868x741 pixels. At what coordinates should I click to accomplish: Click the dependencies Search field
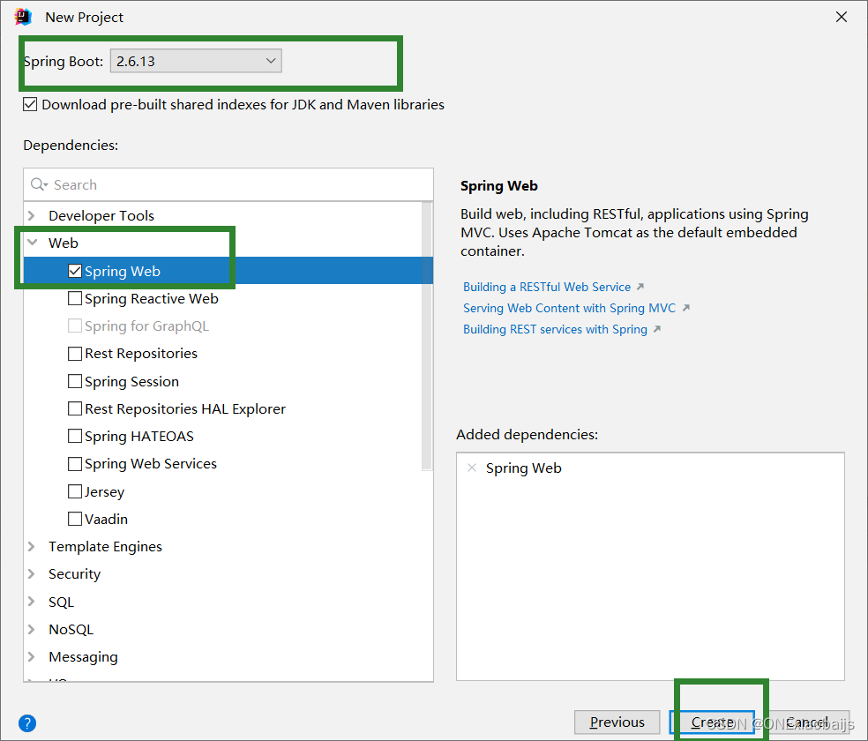(x=228, y=184)
